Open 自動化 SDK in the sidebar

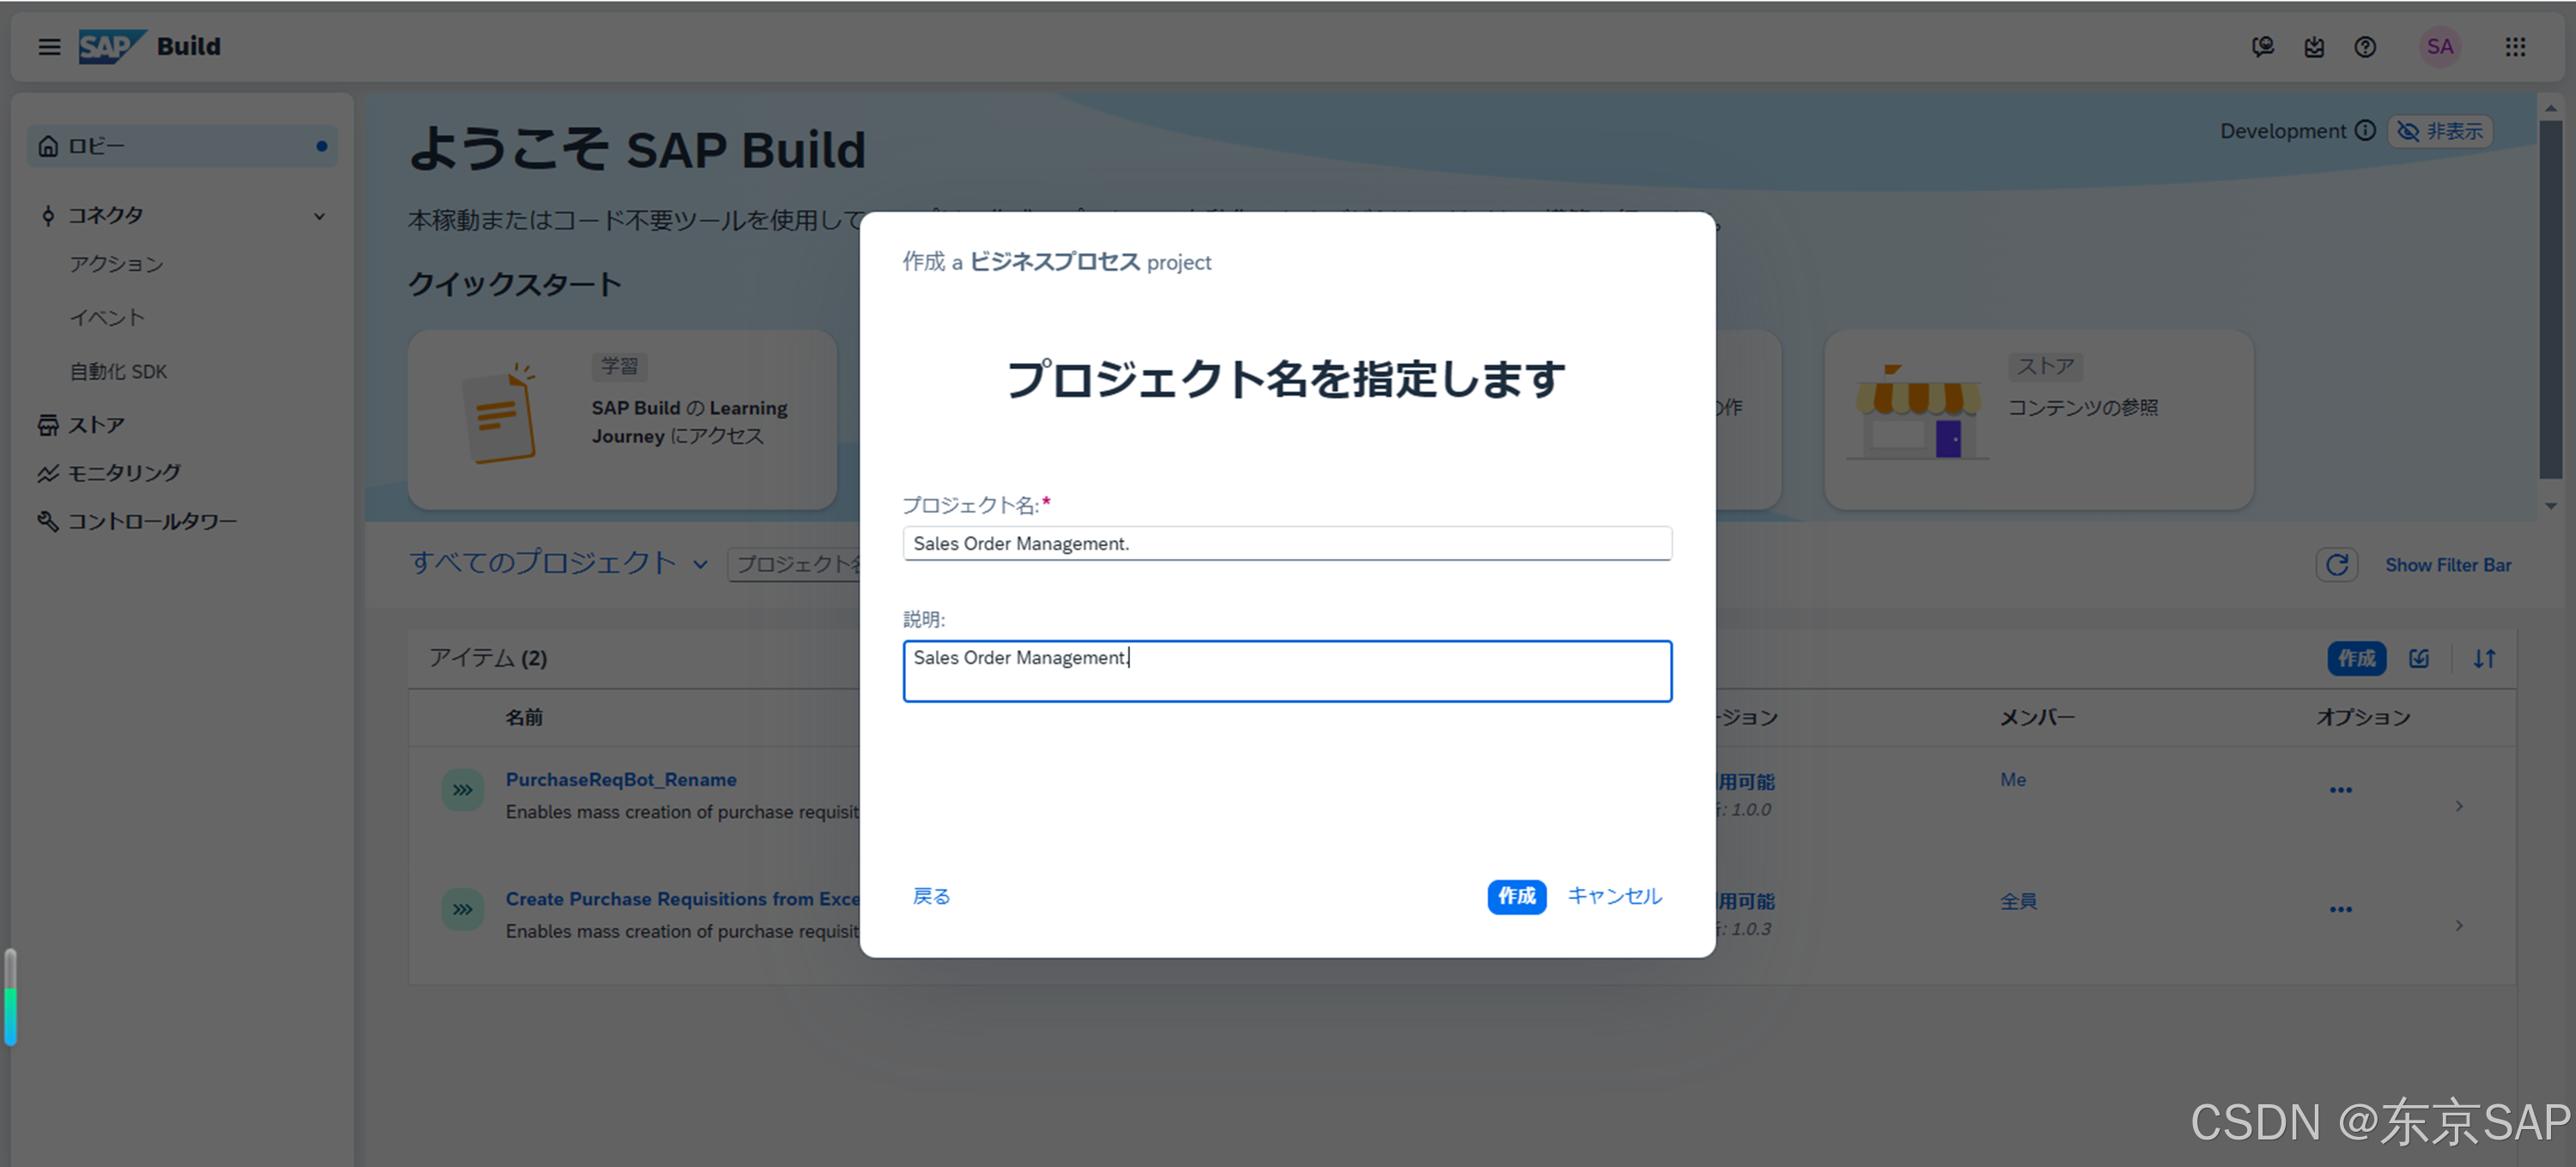click(118, 372)
